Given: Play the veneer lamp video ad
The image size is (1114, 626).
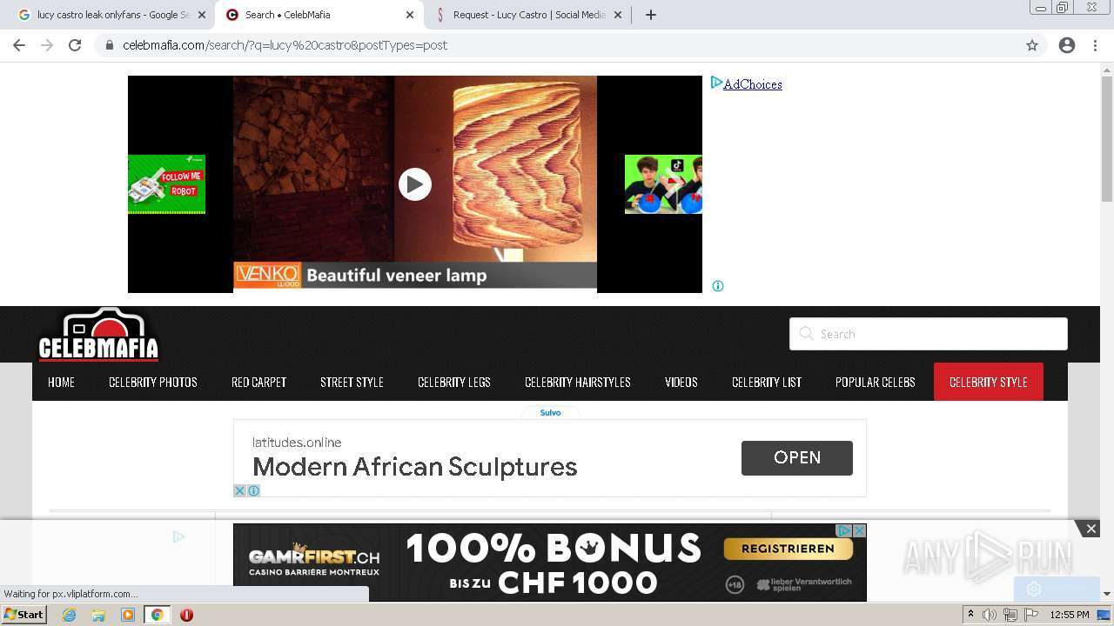Looking at the screenshot, I should 415,184.
